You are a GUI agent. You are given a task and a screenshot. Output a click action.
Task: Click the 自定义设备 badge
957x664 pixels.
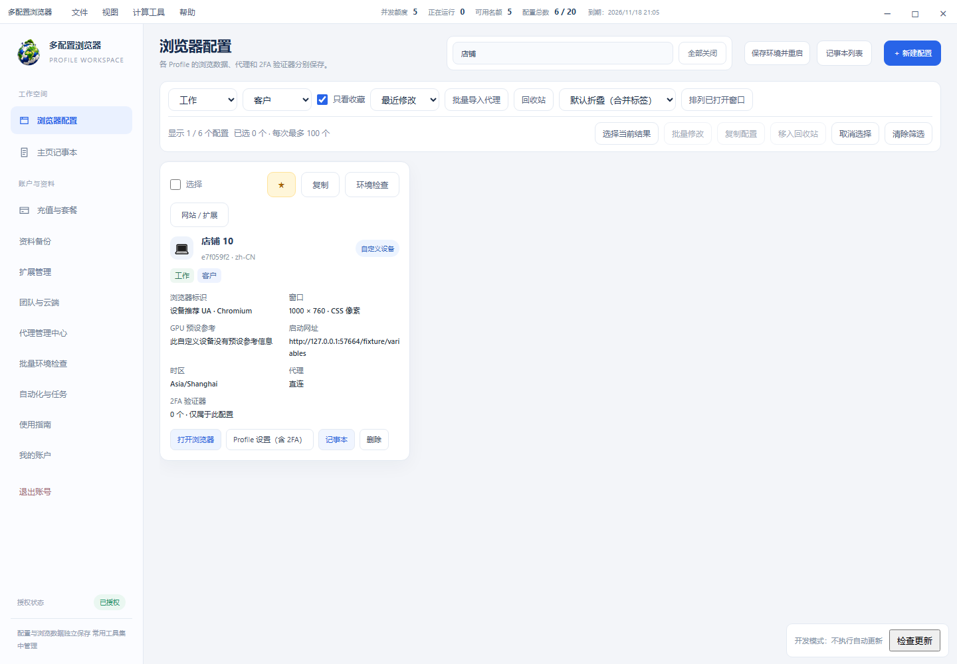pos(377,249)
